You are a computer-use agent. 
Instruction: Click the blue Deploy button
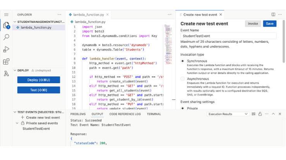pos(39,80)
